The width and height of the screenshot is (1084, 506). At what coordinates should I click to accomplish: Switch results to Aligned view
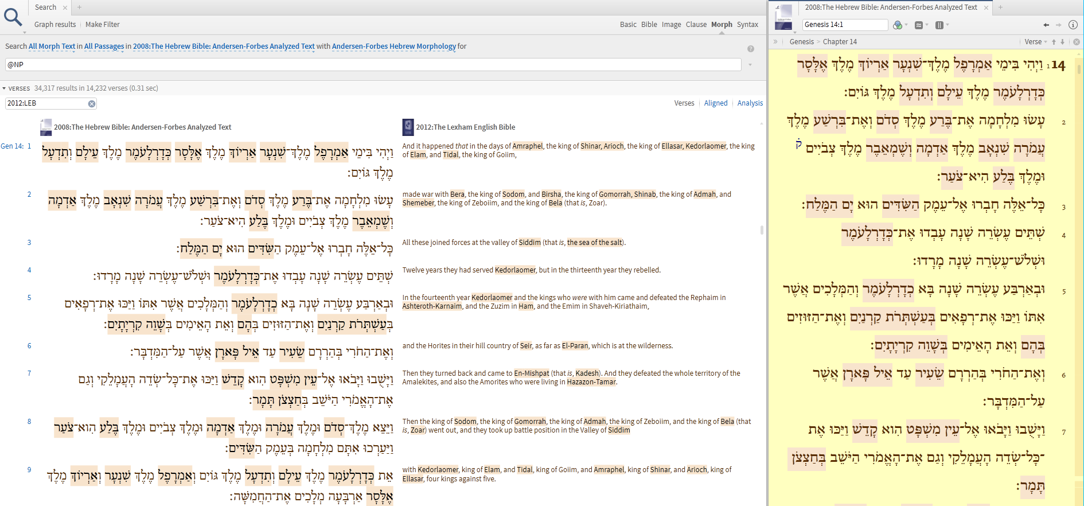(x=716, y=103)
